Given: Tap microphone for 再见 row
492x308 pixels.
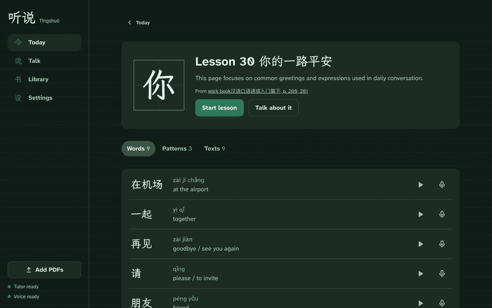Looking at the screenshot, I should [x=442, y=244].
